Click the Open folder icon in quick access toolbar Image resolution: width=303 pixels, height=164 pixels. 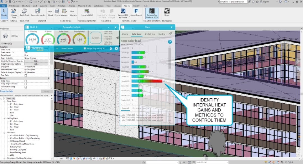point(6,2)
